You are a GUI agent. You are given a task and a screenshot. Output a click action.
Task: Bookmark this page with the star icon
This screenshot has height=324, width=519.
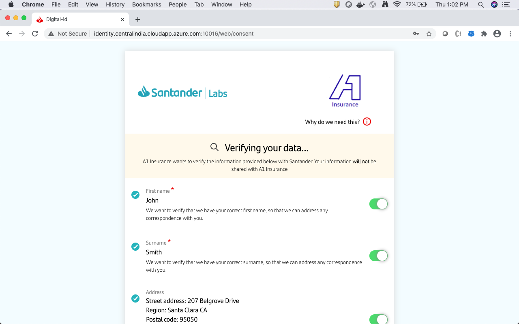pyautogui.click(x=429, y=34)
